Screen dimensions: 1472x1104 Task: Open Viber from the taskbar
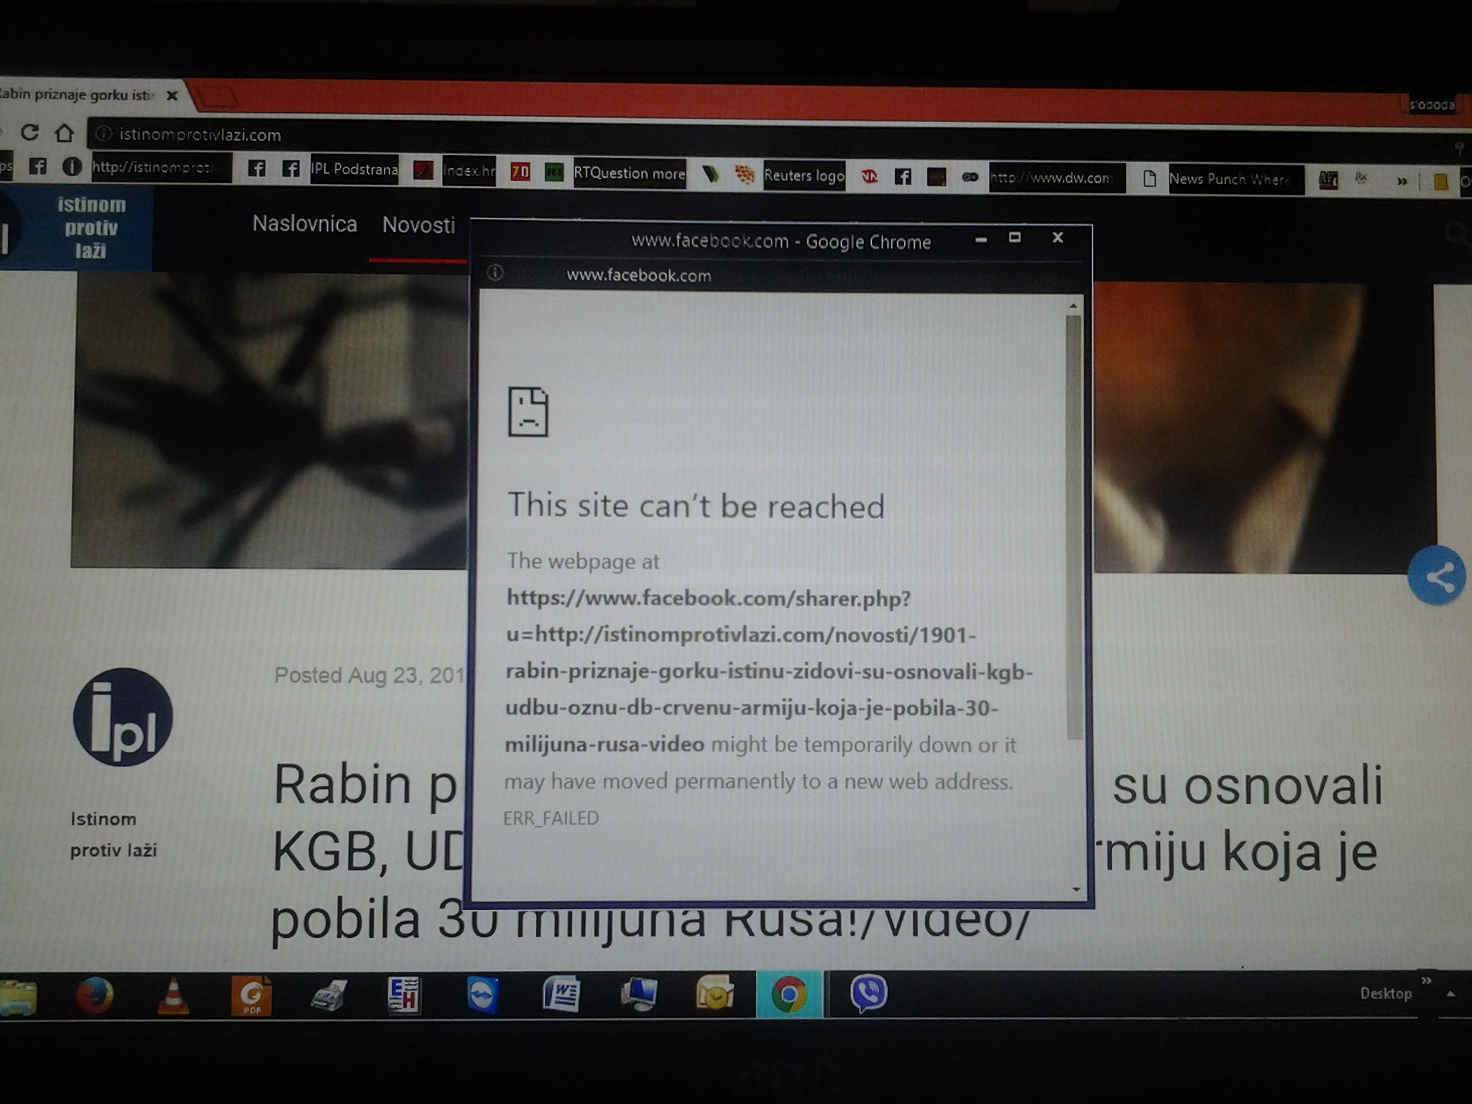pos(868,994)
